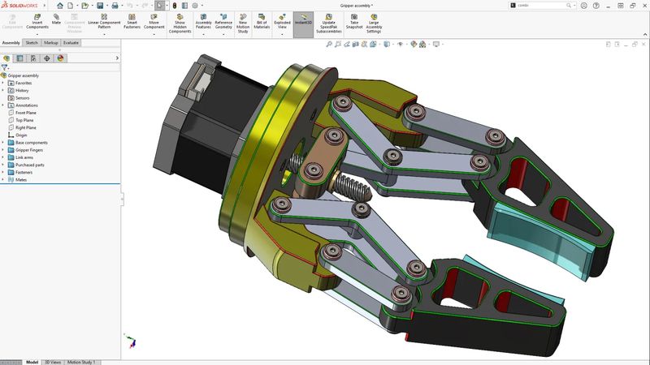Click the Save icon in the title bar
650x365 pixels.
pyautogui.click(x=100, y=5)
